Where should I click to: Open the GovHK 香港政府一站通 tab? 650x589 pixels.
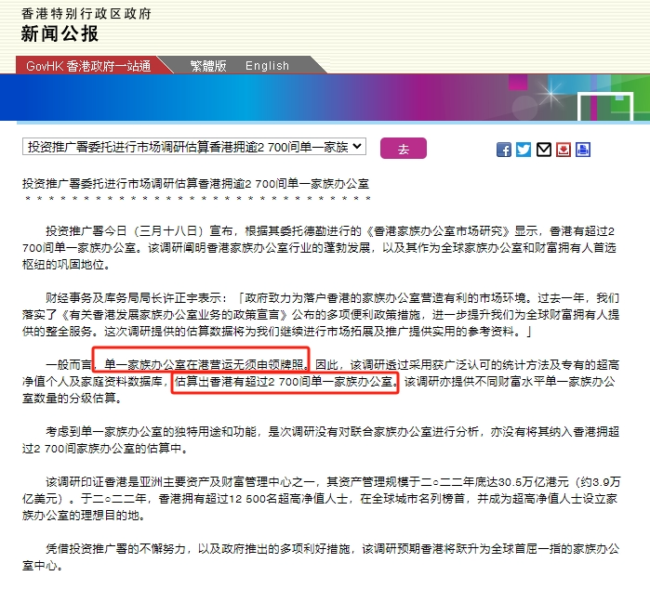click(x=88, y=66)
